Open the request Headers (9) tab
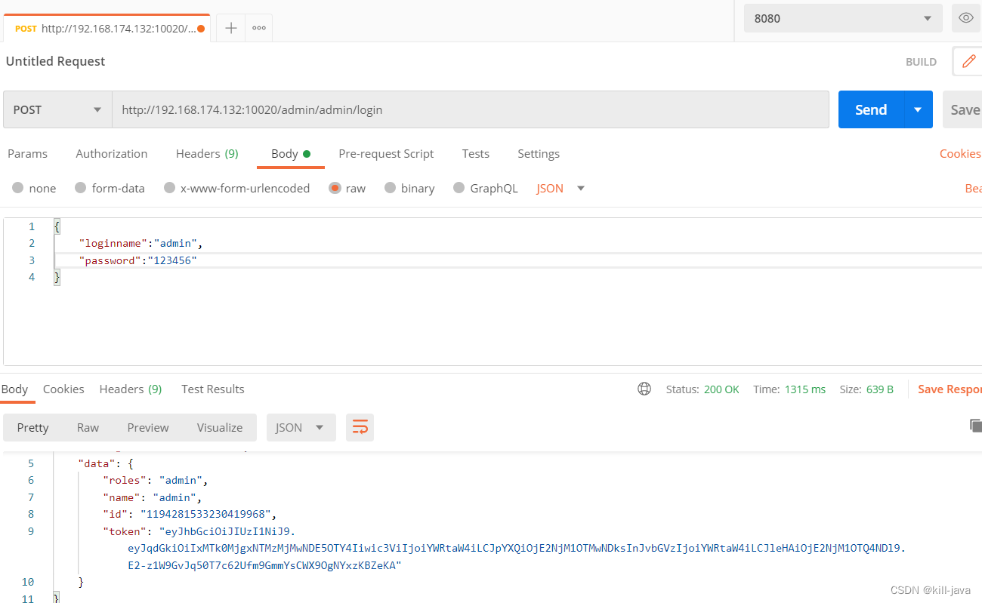982x603 pixels. pyautogui.click(x=207, y=153)
